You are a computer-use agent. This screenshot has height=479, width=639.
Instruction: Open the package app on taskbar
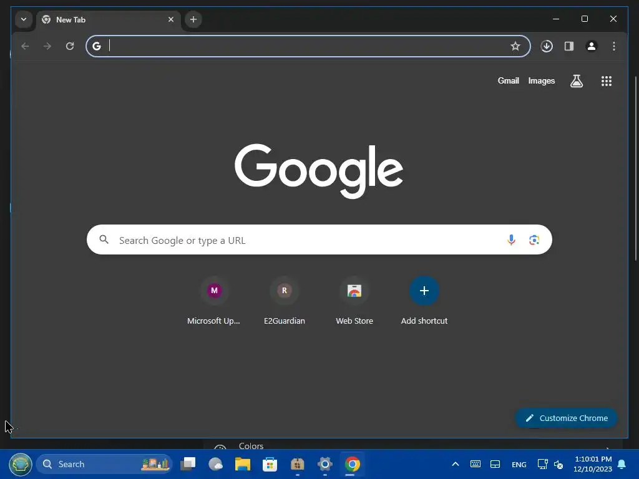click(298, 464)
